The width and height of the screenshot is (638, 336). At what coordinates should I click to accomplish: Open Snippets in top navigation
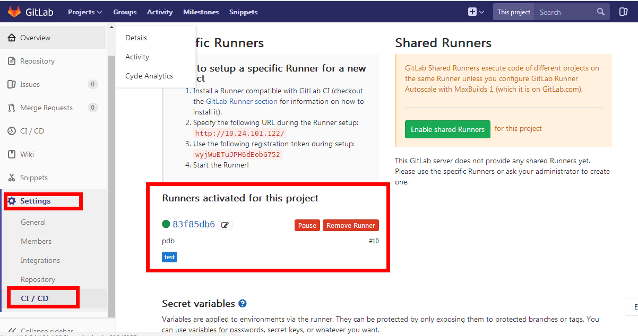tap(244, 12)
